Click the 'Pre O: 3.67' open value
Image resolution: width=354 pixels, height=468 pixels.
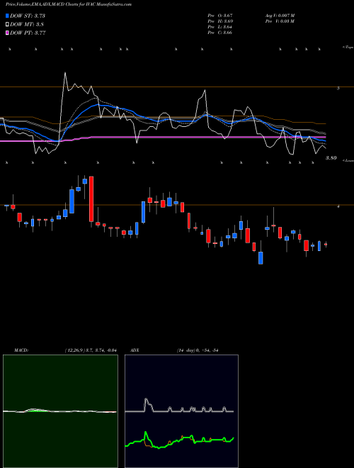coord(220,16)
